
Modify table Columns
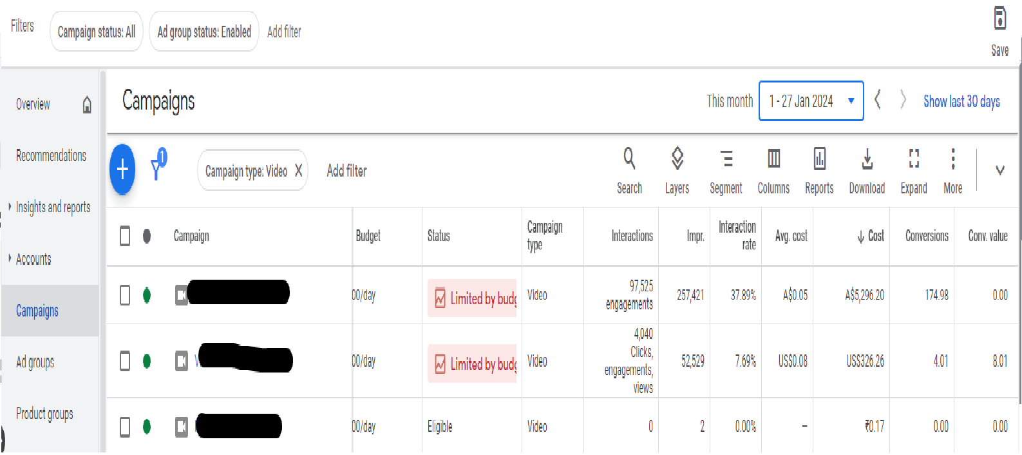[x=773, y=170]
